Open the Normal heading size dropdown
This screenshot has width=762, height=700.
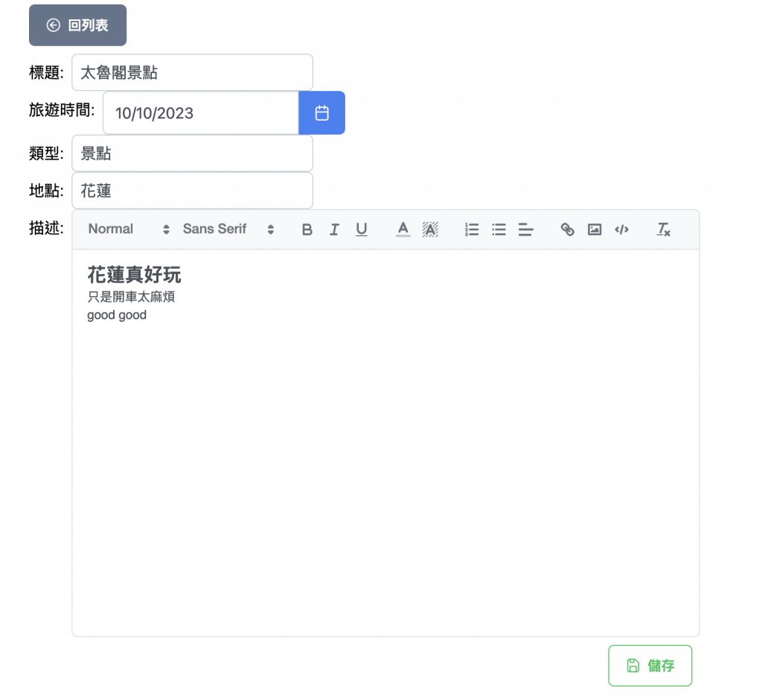(129, 229)
